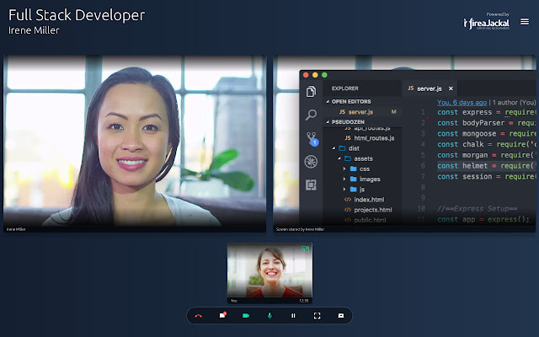Click '//==Express Setup==' comment line
This screenshot has width=539, height=337.
pos(478,209)
